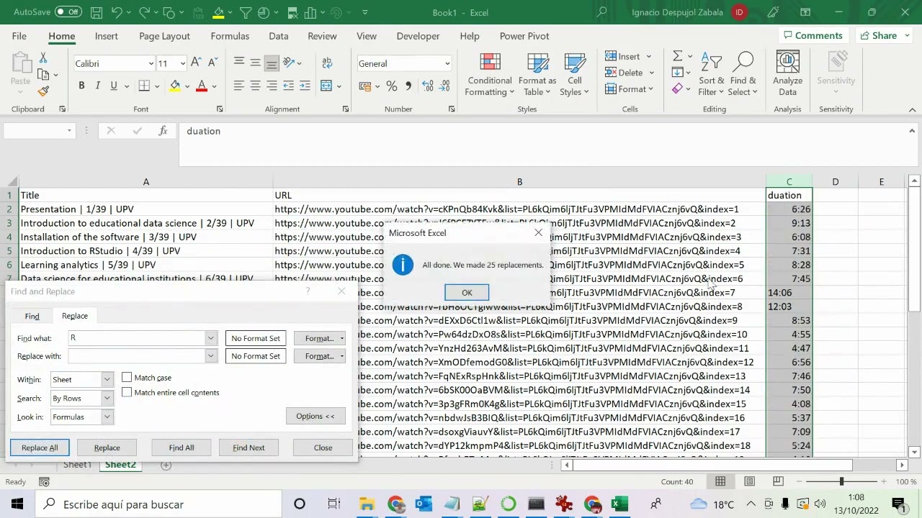Open the font name dropdown Calibri
922x518 pixels.
[x=151, y=63]
